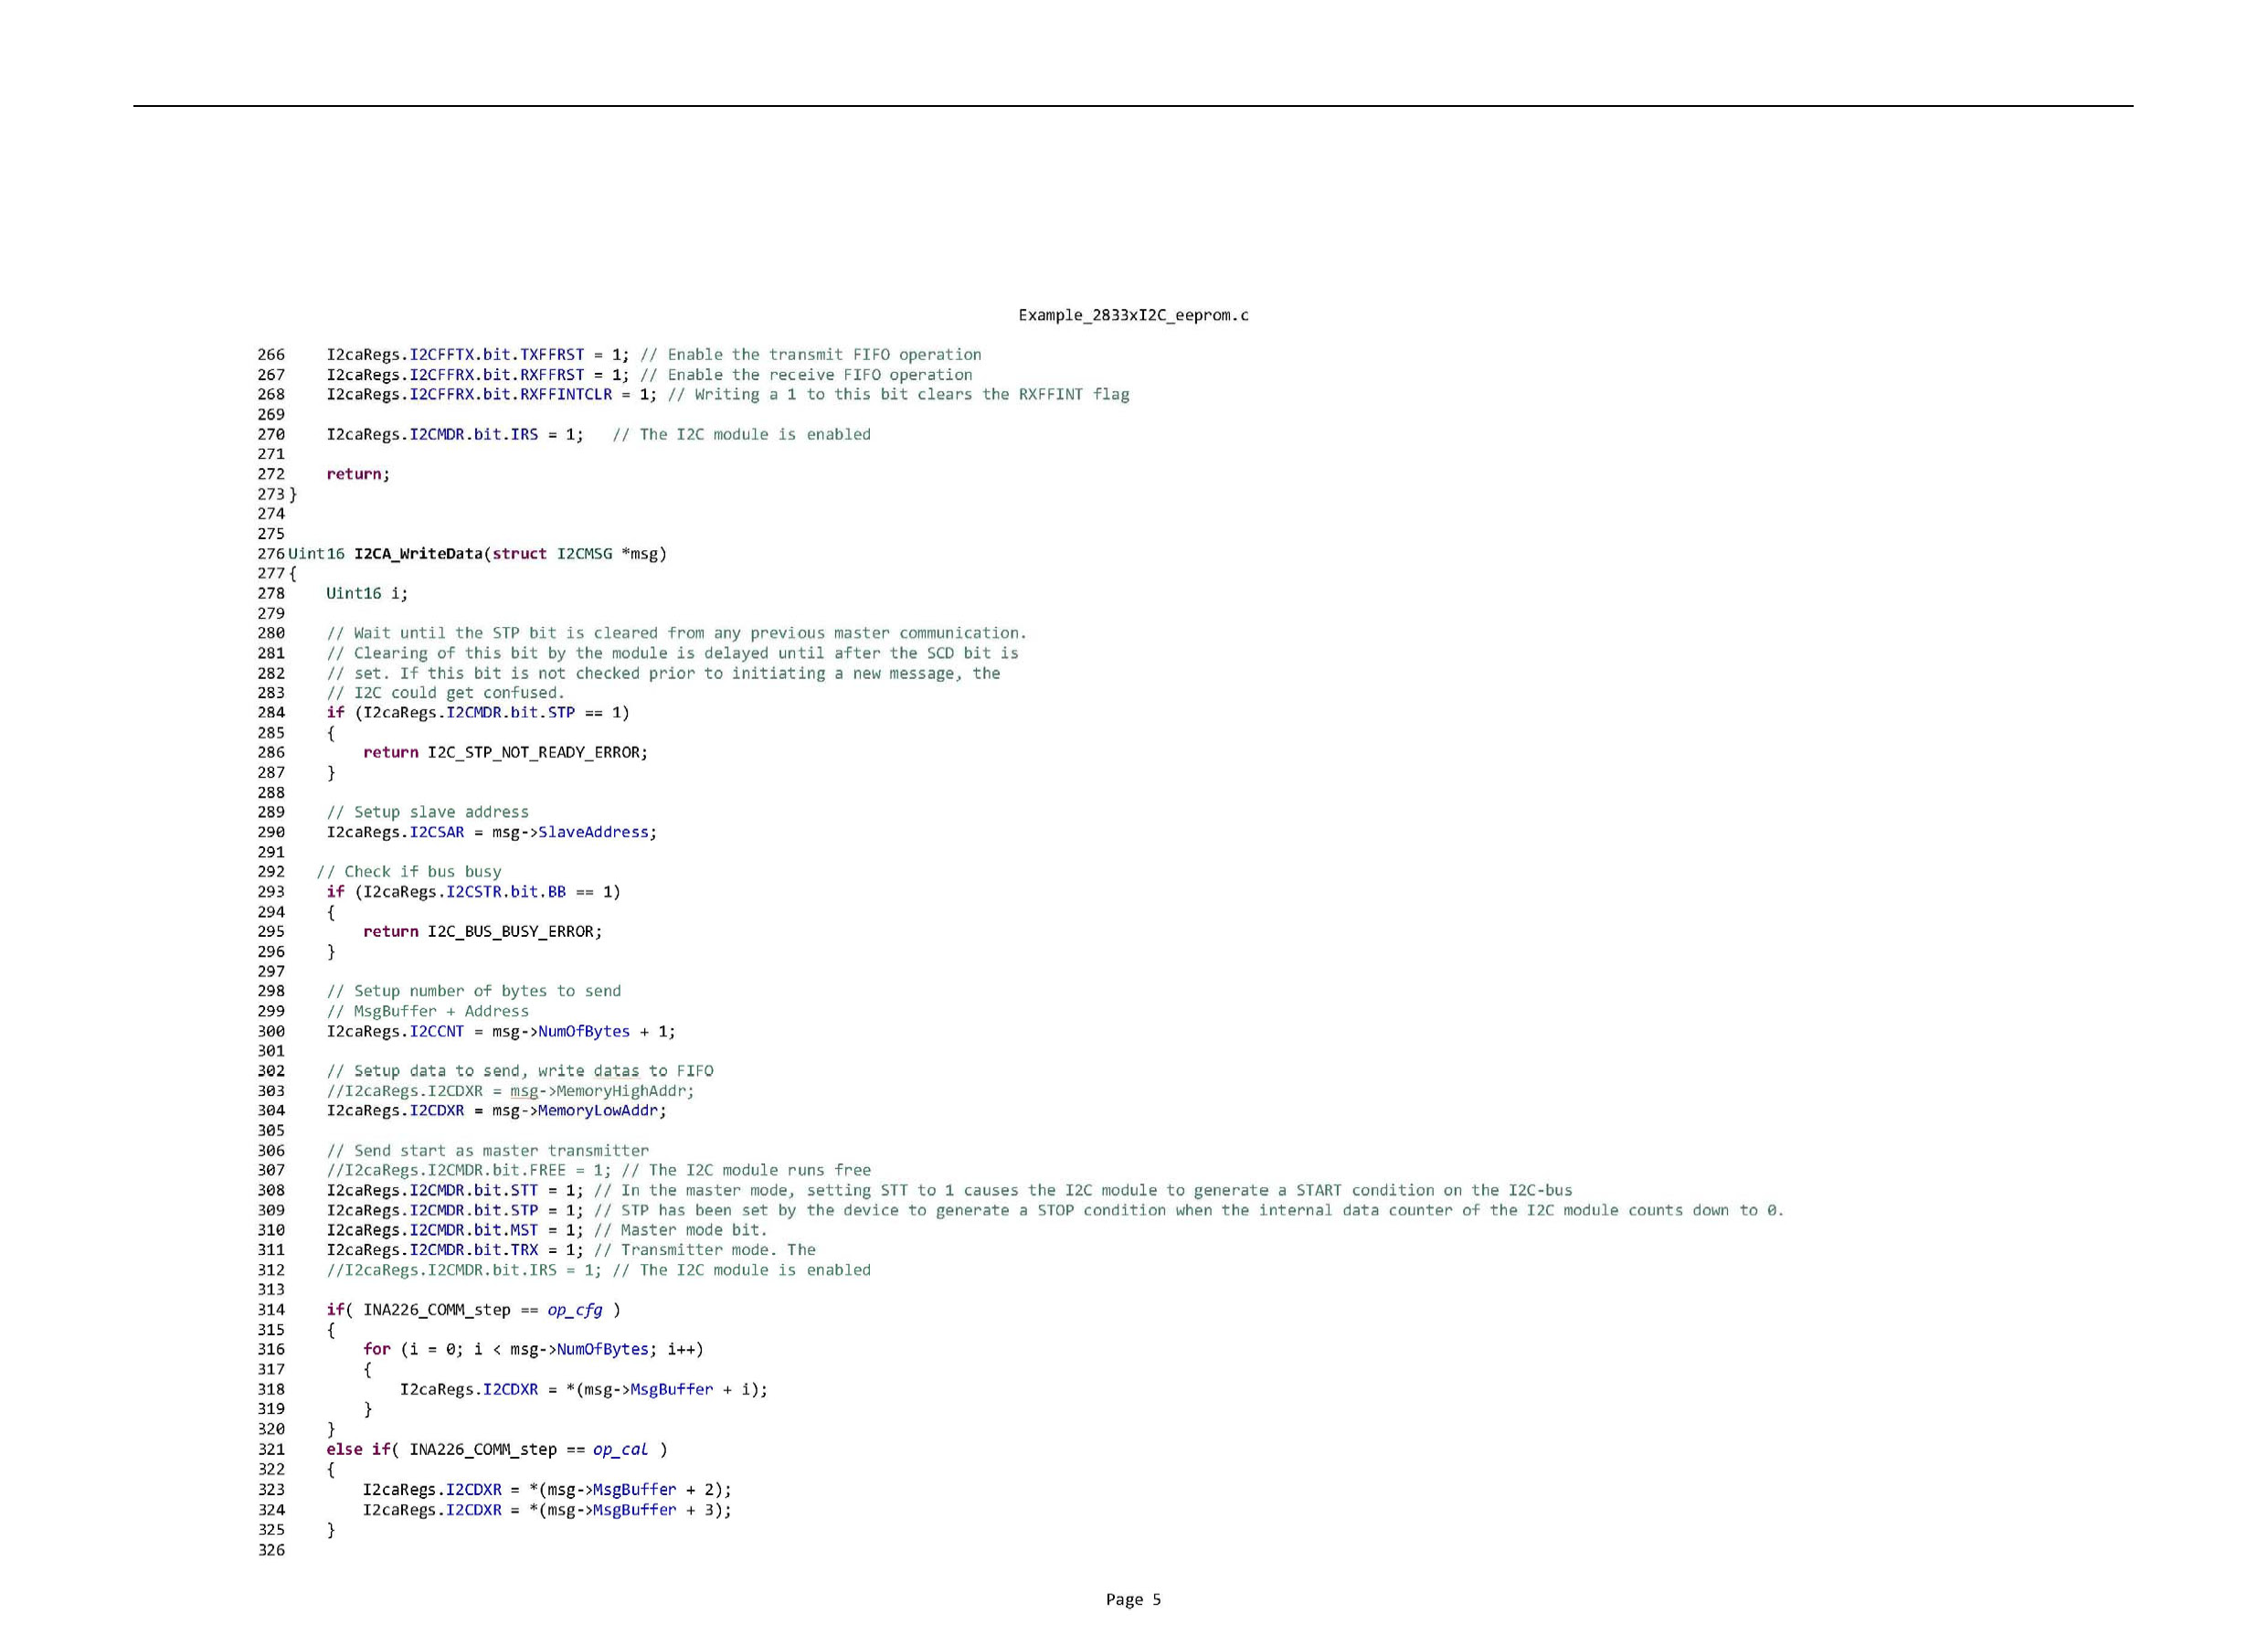Screen dimensions: 2268x1625
Task: Click the '// Setup slave address' comment
Action: [427, 812]
